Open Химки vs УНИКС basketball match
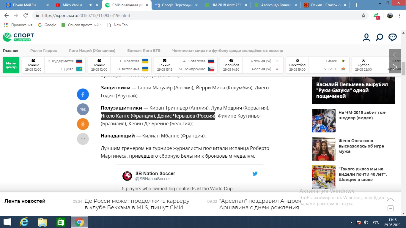The width and height of the screenshot is (406, 228). pos(317,65)
